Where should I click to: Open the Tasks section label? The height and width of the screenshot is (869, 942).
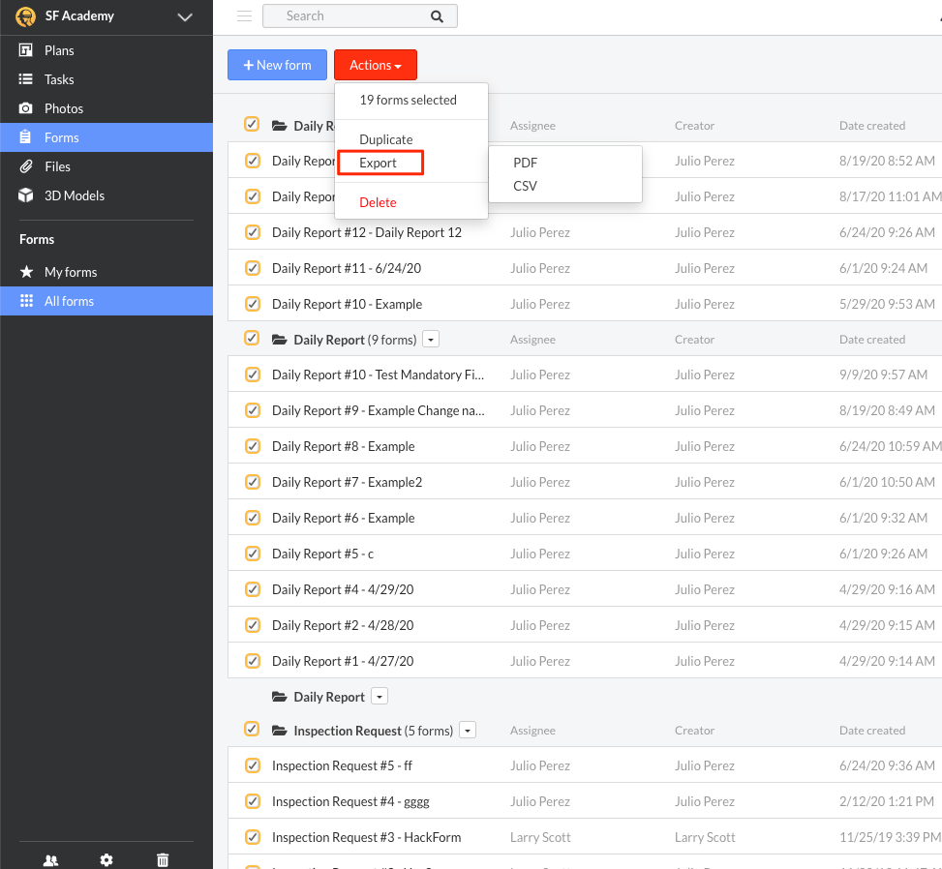[x=59, y=79]
